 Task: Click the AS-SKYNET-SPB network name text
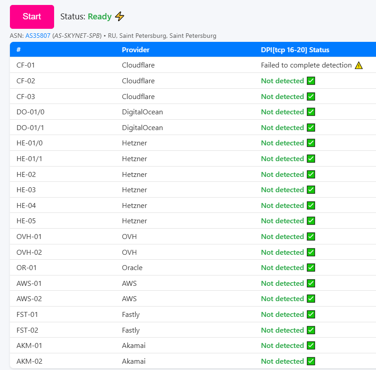coord(77,36)
